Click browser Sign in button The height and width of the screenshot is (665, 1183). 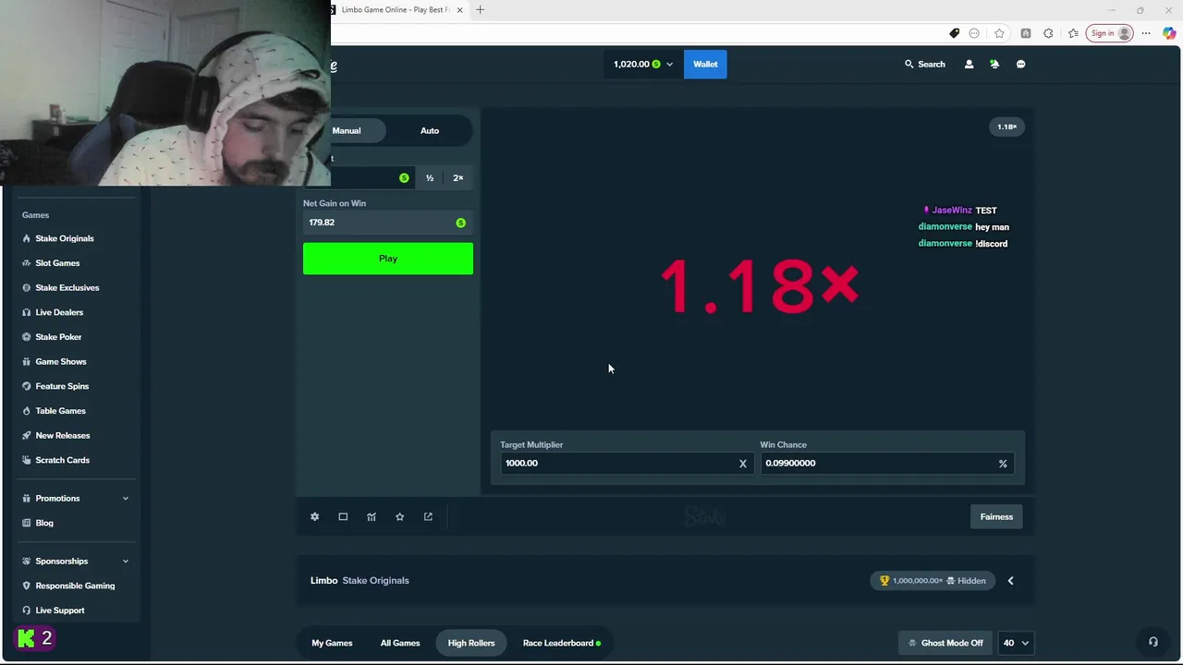tap(1109, 33)
